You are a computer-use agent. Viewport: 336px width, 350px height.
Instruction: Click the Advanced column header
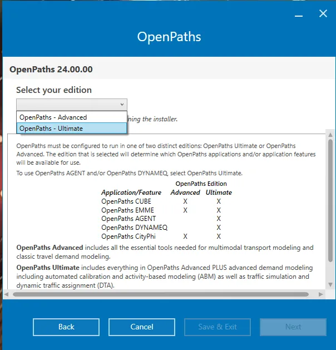pyautogui.click(x=185, y=193)
